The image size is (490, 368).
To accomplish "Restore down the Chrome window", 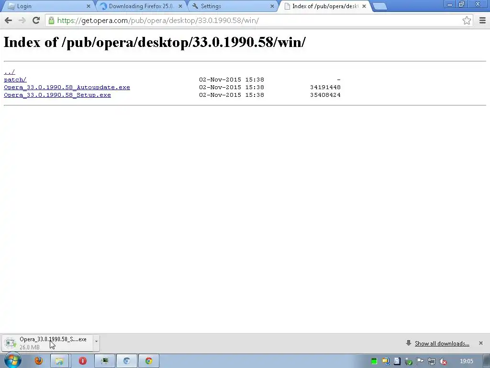I will pyautogui.click(x=462, y=4).
